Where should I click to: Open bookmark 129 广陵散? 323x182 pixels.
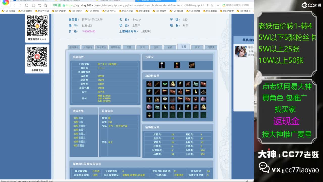coord(59,11)
